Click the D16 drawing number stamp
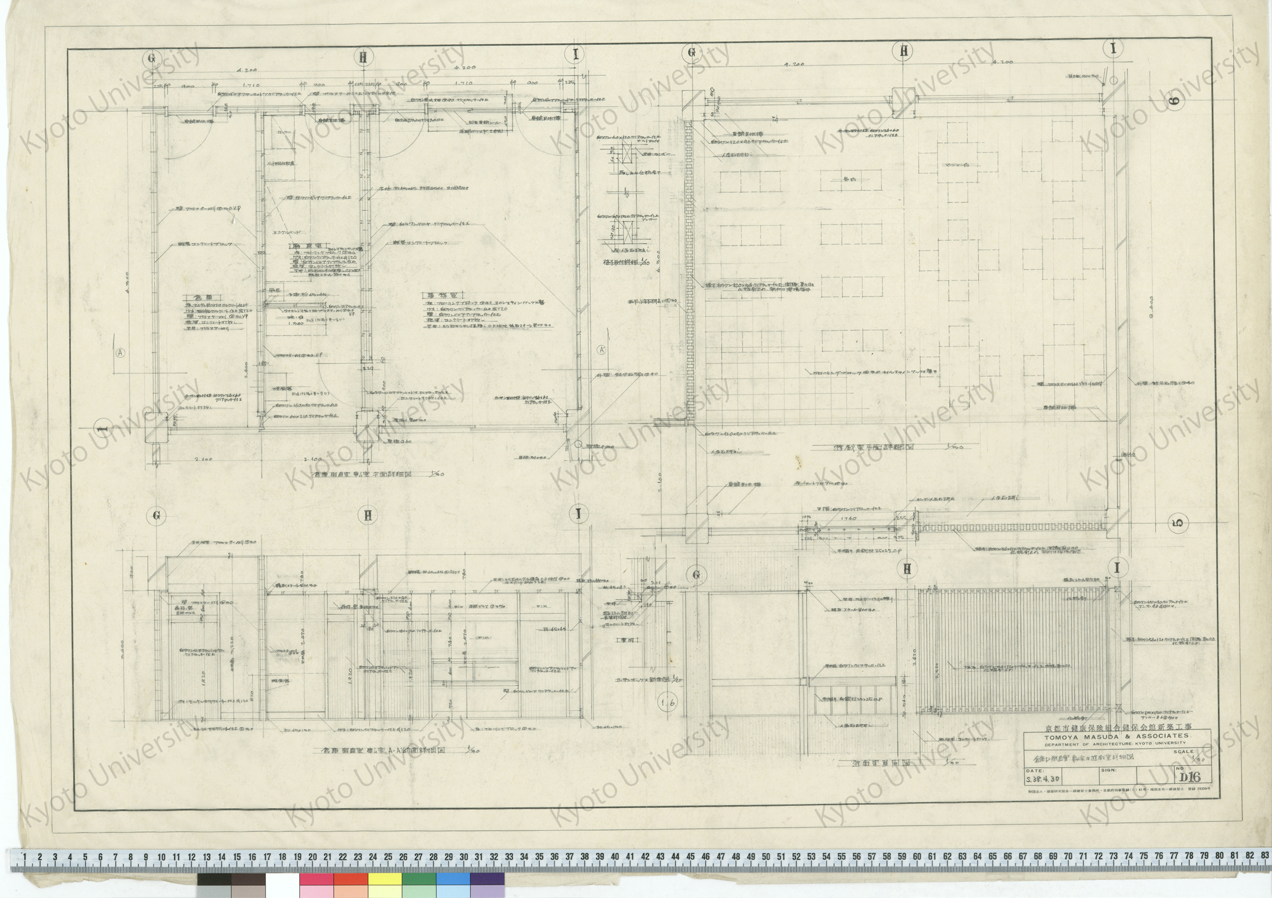The height and width of the screenshot is (898, 1272). [x=1190, y=777]
